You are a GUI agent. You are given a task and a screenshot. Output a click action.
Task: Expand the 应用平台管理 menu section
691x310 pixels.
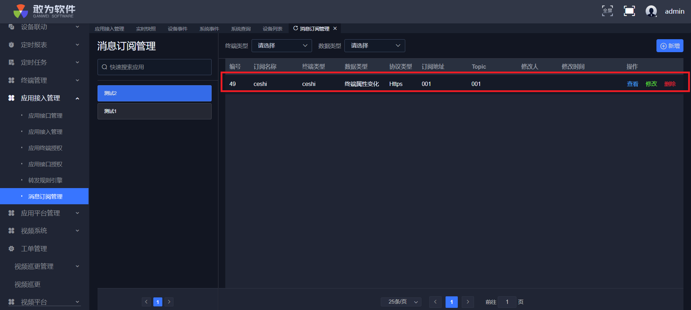[77, 213]
